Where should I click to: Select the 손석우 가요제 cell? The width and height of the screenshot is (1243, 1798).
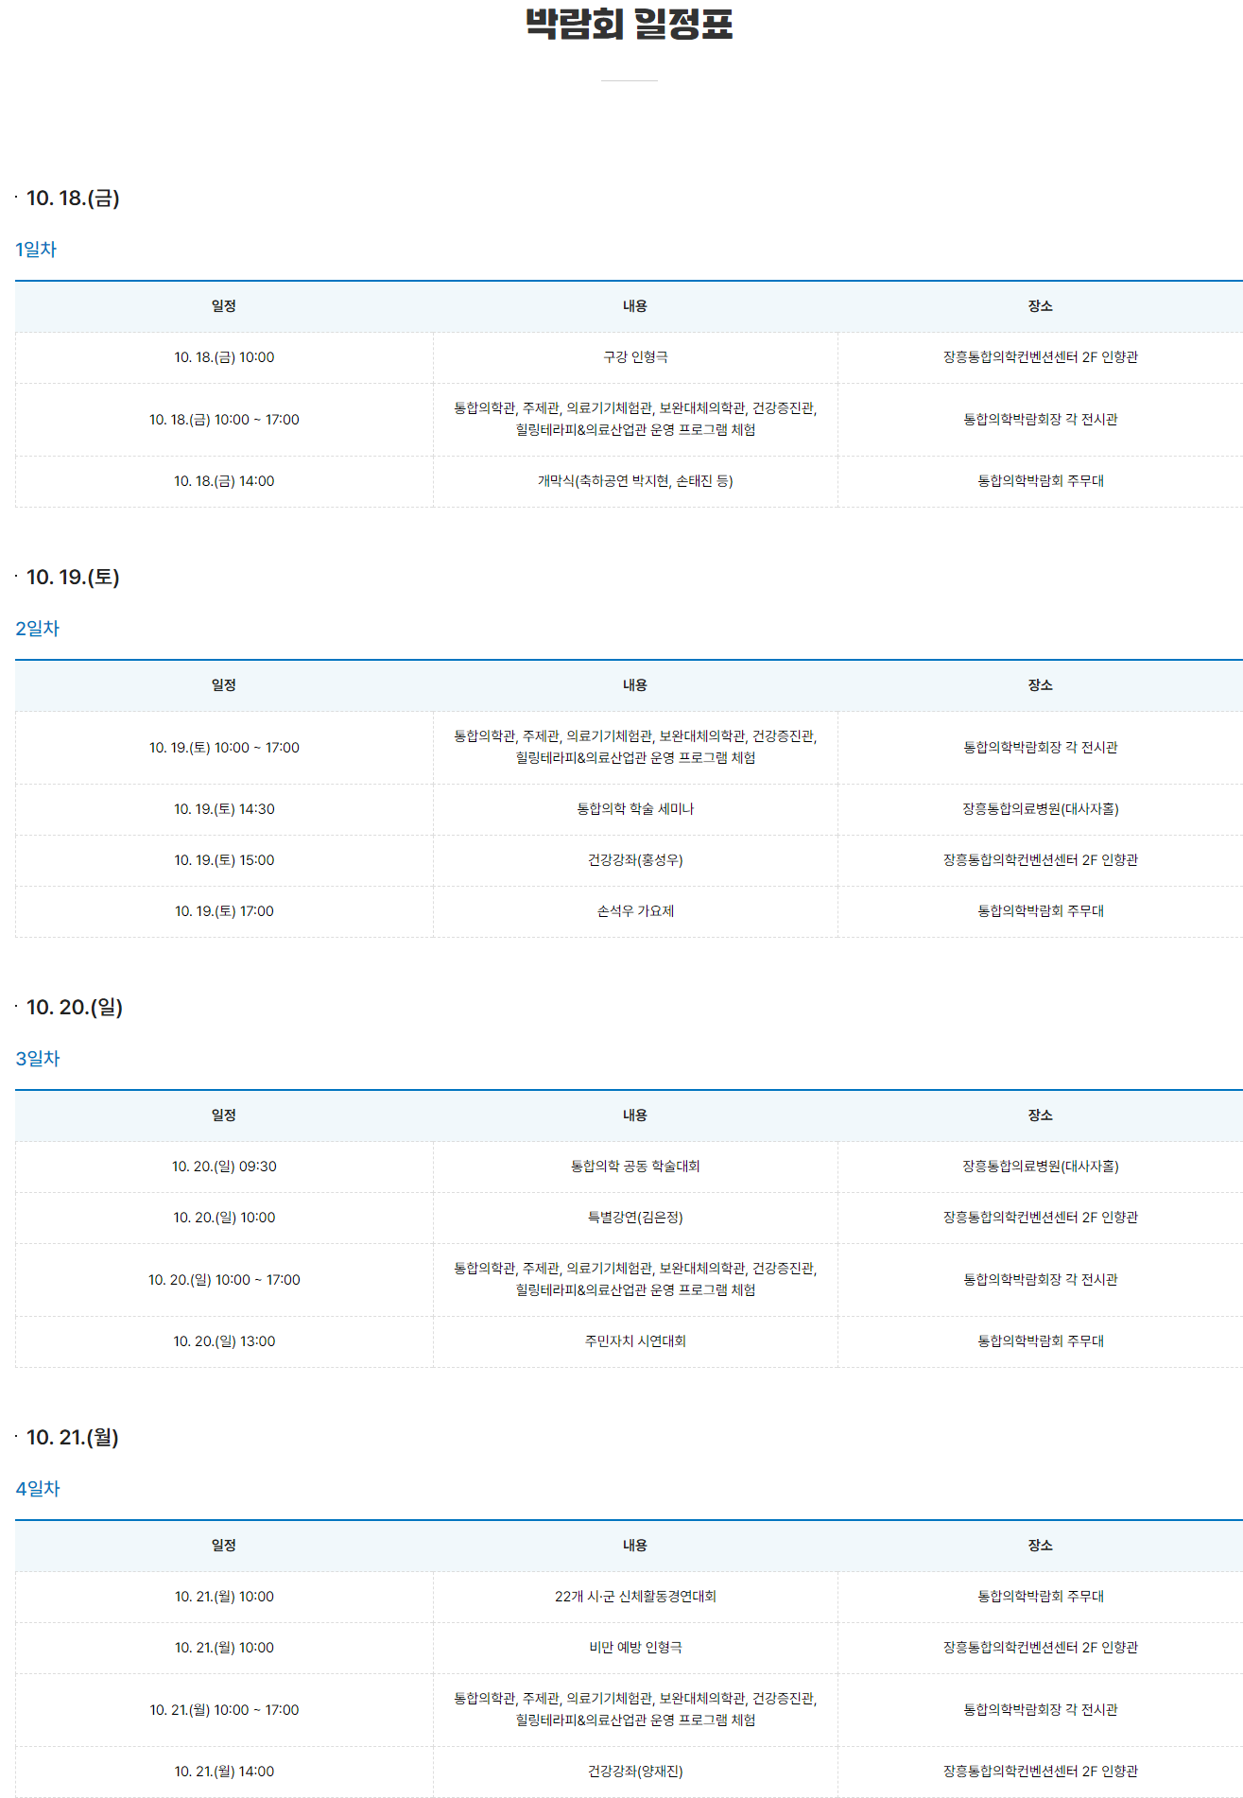pos(635,911)
